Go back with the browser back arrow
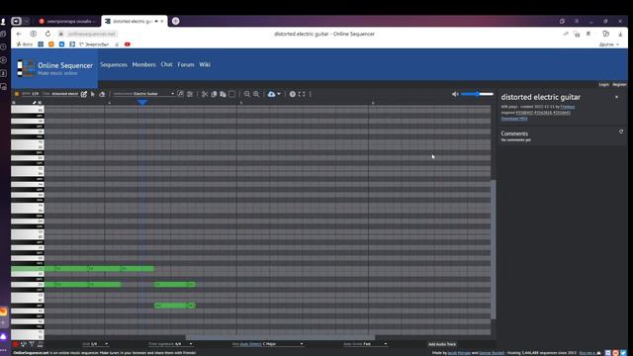Viewport: 633px width, 356px height. tap(19, 34)
